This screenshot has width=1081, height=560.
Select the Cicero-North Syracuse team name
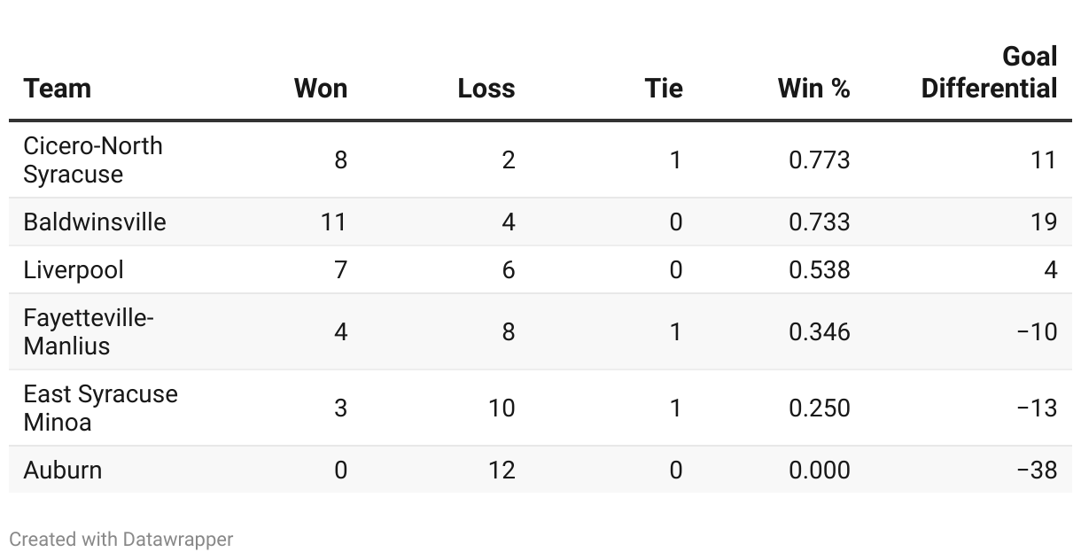[93, 159]
